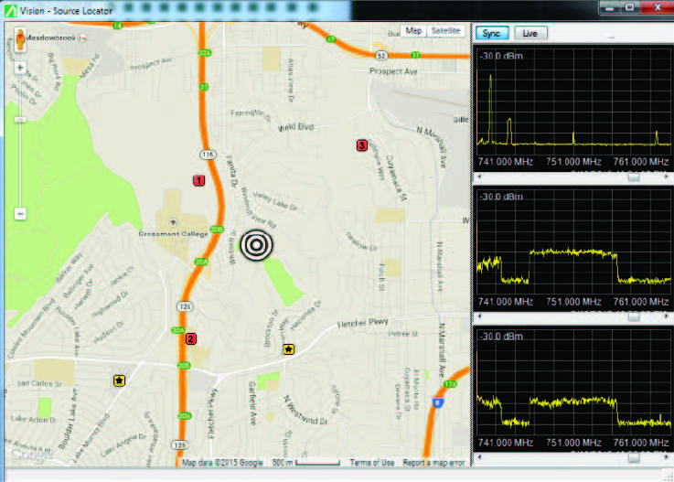
Task: Click the middle spectrum chart scrollbar thumb
Action: coord(634,316)
